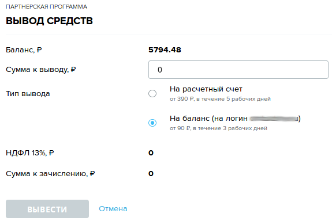Click the 'На баланс (на логин' option label

coord(208,119)
